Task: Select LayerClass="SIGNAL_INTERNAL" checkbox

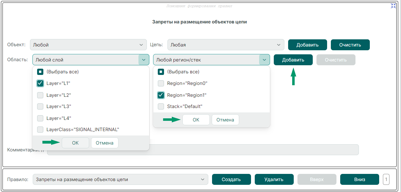Action: pyautogui.click(x=40, y=129)
